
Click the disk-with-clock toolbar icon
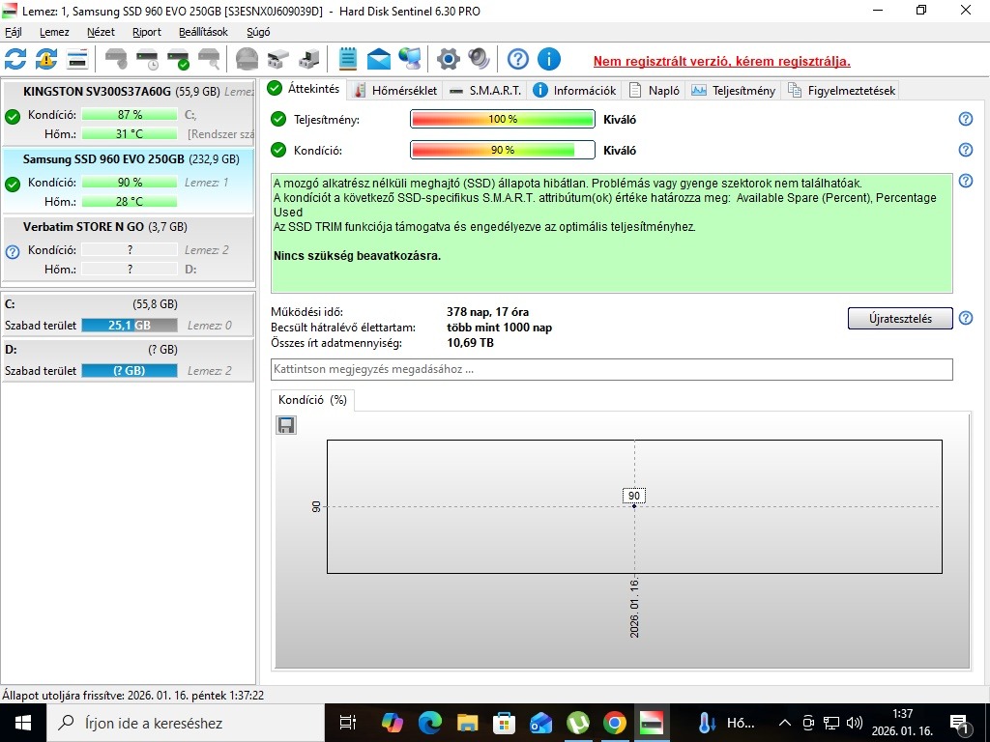click(148, 59)
